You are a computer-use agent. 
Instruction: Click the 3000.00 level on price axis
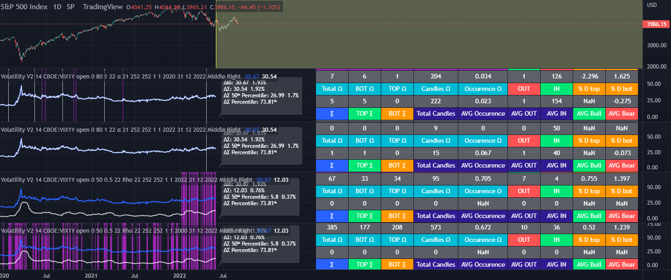[656, 45]
